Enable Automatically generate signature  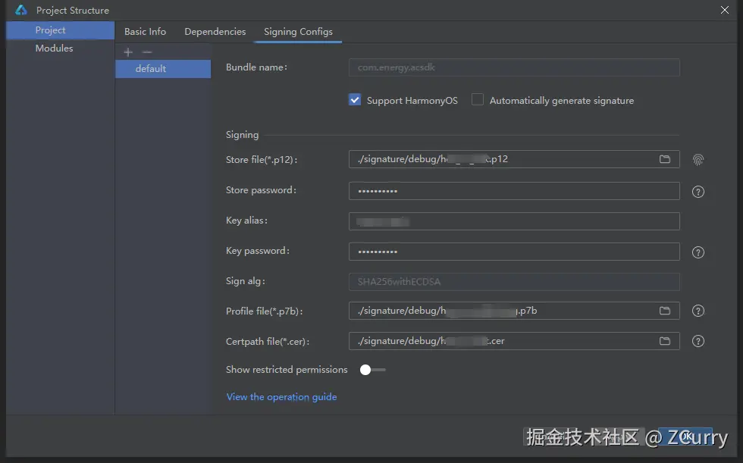pyautogui.click(x=477, y=99)
